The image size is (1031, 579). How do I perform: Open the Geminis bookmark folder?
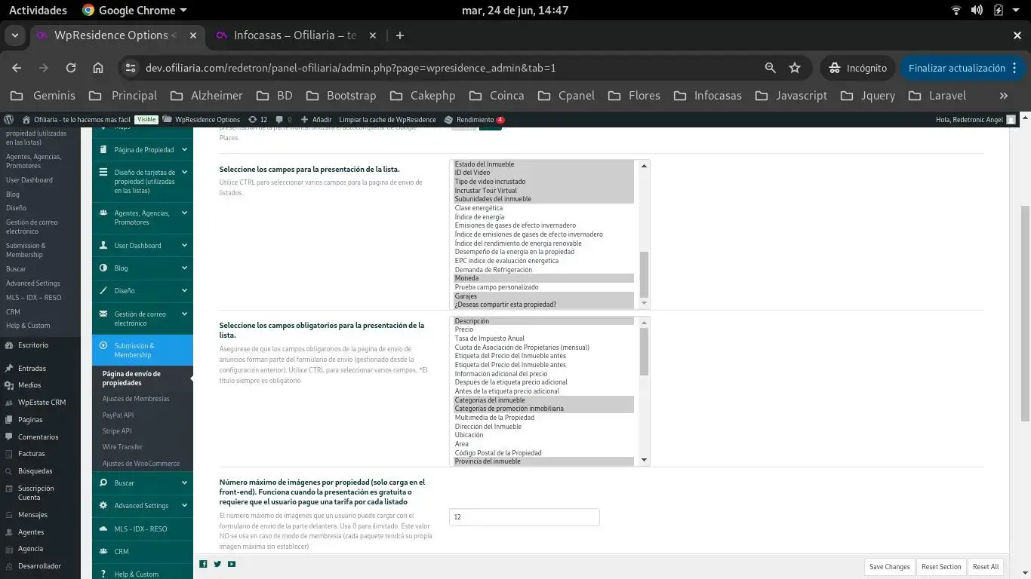coord(44,96)
